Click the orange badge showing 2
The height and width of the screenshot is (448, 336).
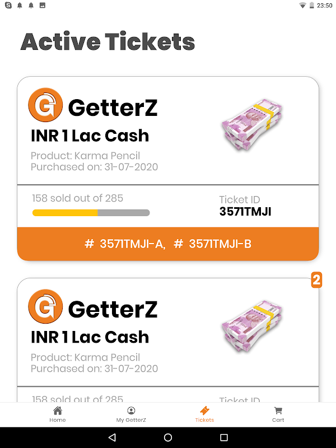click(x=316, y=281)
